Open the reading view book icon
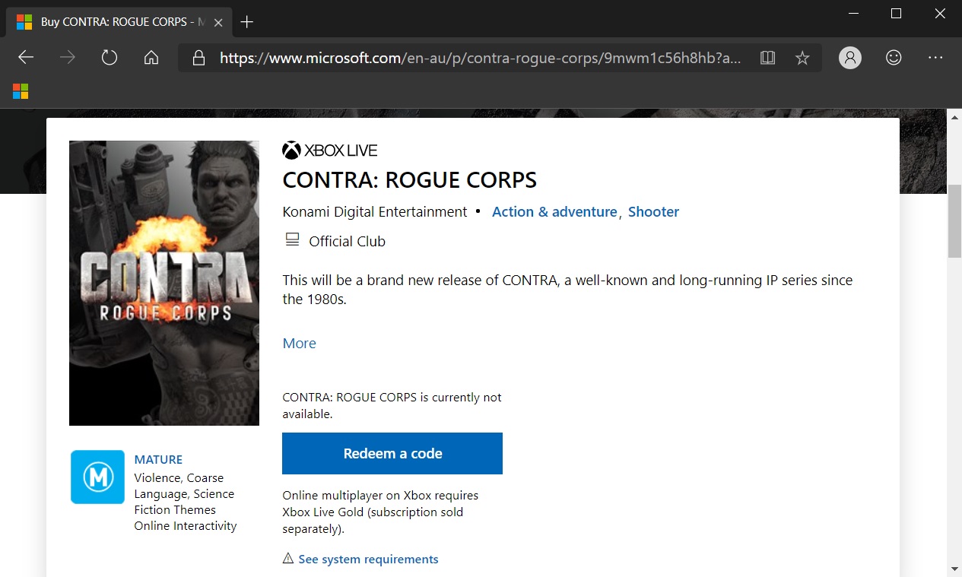The image size is (962, 577). (767, 58)
